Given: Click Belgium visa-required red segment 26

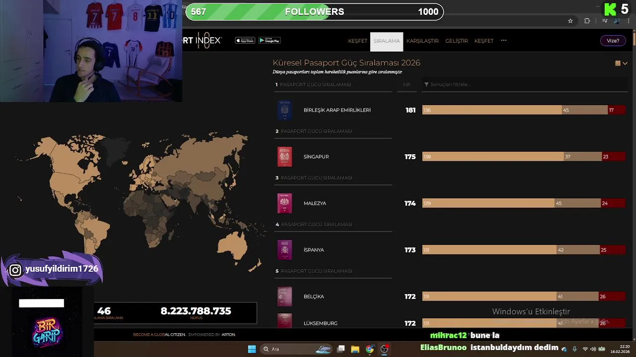Looking at the screenshot, I should (612, 297).
